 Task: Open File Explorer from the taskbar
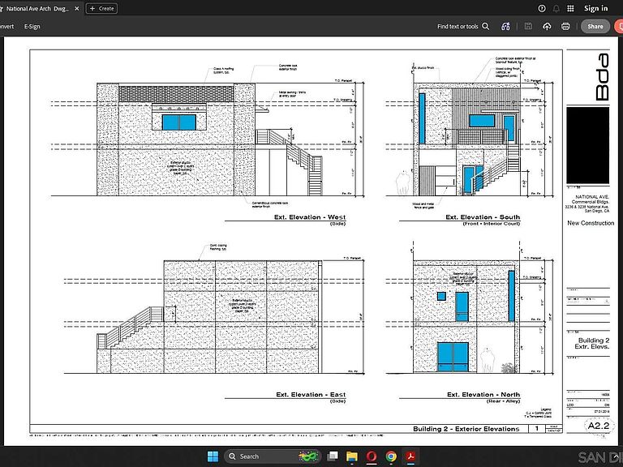(351, 456)
